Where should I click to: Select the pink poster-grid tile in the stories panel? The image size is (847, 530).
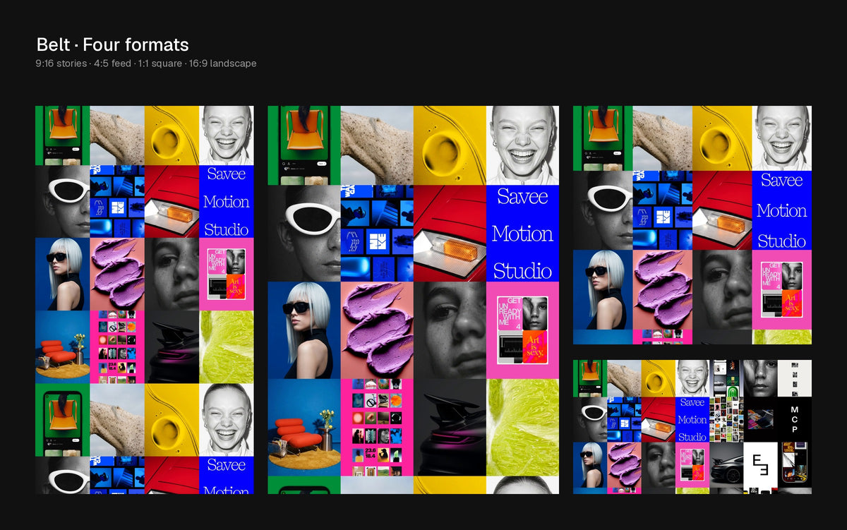[117, 347]
